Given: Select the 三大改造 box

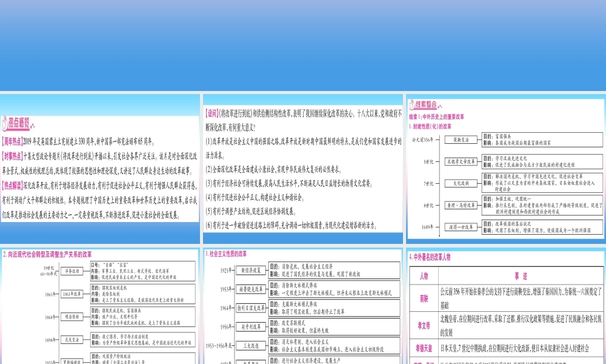Looking at the screenshot, I should click(251, 346).
